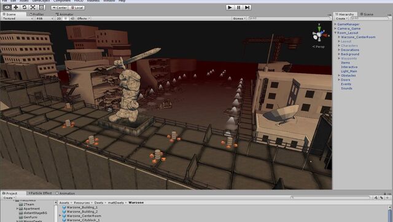
Task: Toggle 2D scene view mode
Action: 59,18
